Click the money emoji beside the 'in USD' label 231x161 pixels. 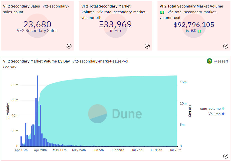pos(200,31)
